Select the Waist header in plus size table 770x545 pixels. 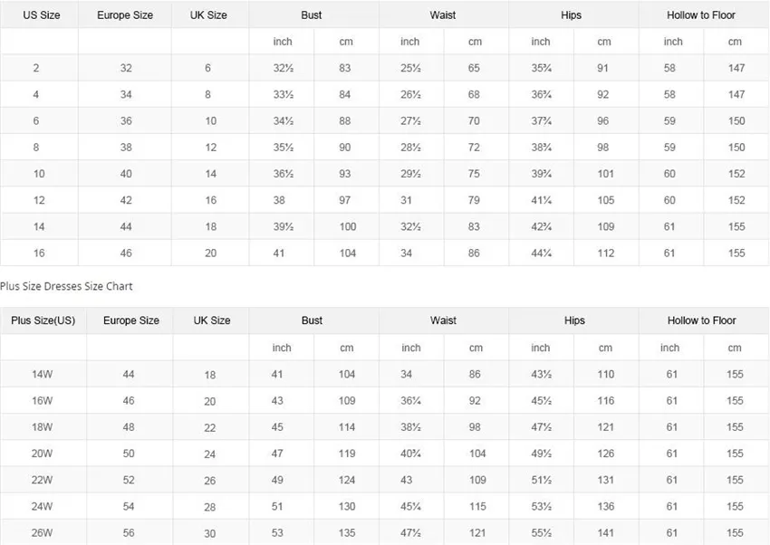[444, 320]
